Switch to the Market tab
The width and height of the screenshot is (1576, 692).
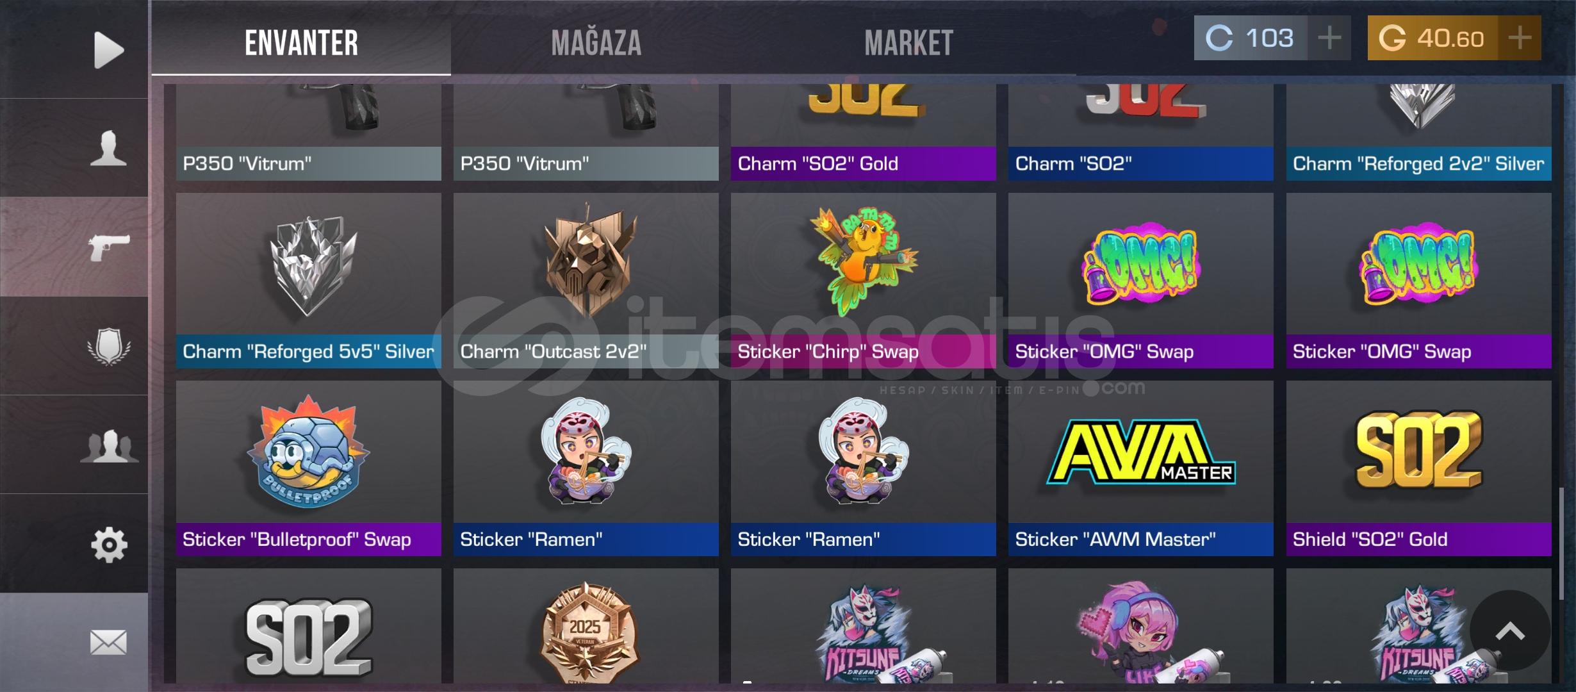908,44
